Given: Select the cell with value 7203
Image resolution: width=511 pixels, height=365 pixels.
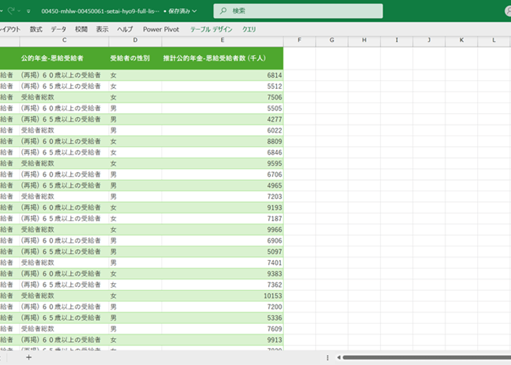Looking at the screenshot, I should (222, 196).
